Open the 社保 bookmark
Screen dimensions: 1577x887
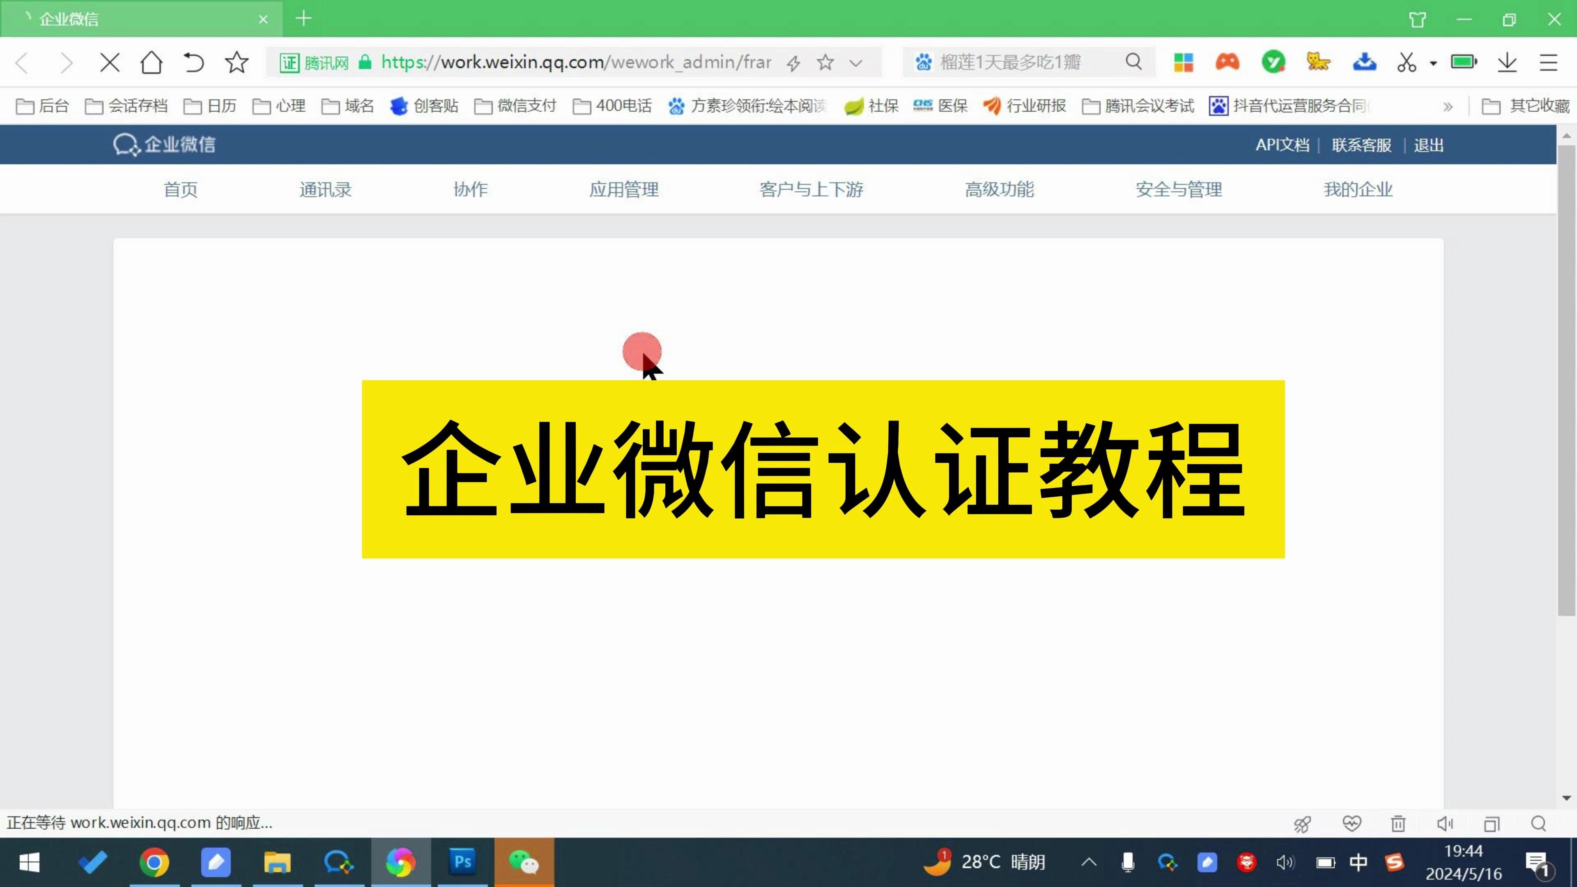(x=871, y=106)
